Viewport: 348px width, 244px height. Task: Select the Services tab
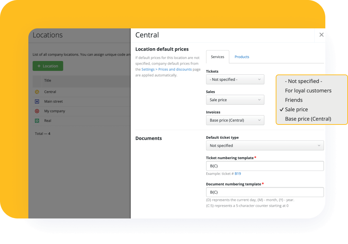(217, 56)
